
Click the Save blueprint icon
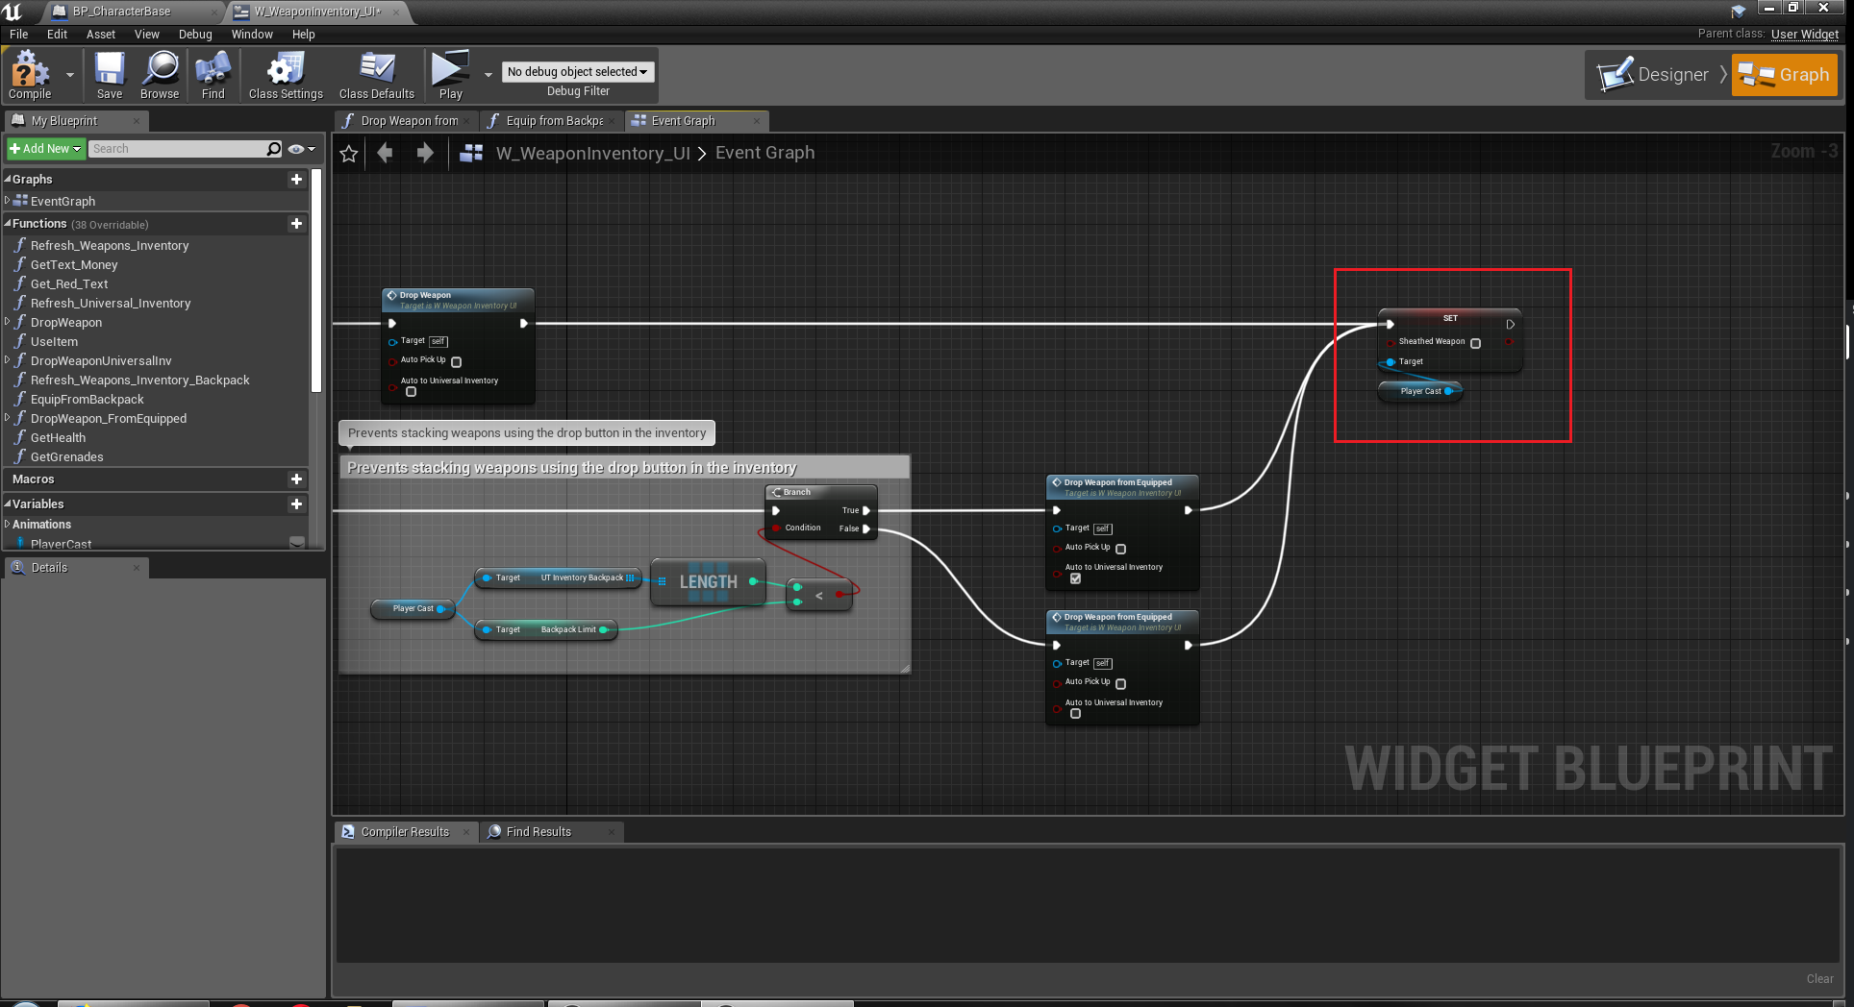tap(110, 75)
